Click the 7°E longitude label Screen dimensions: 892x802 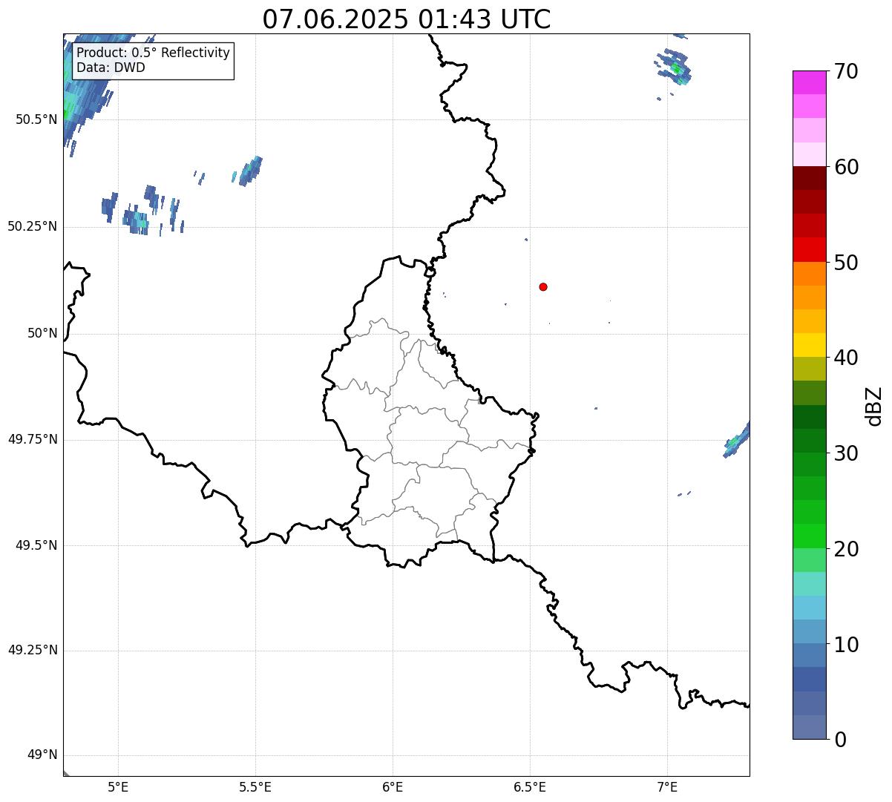(x=667, y=788)
